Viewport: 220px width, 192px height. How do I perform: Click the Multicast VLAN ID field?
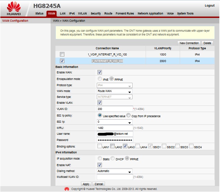115,177
